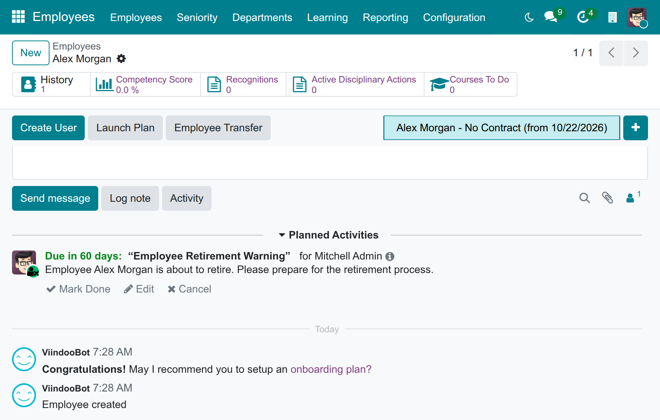Add contract with the plus button
Screen dimensions: 660x420
(636, 128)
